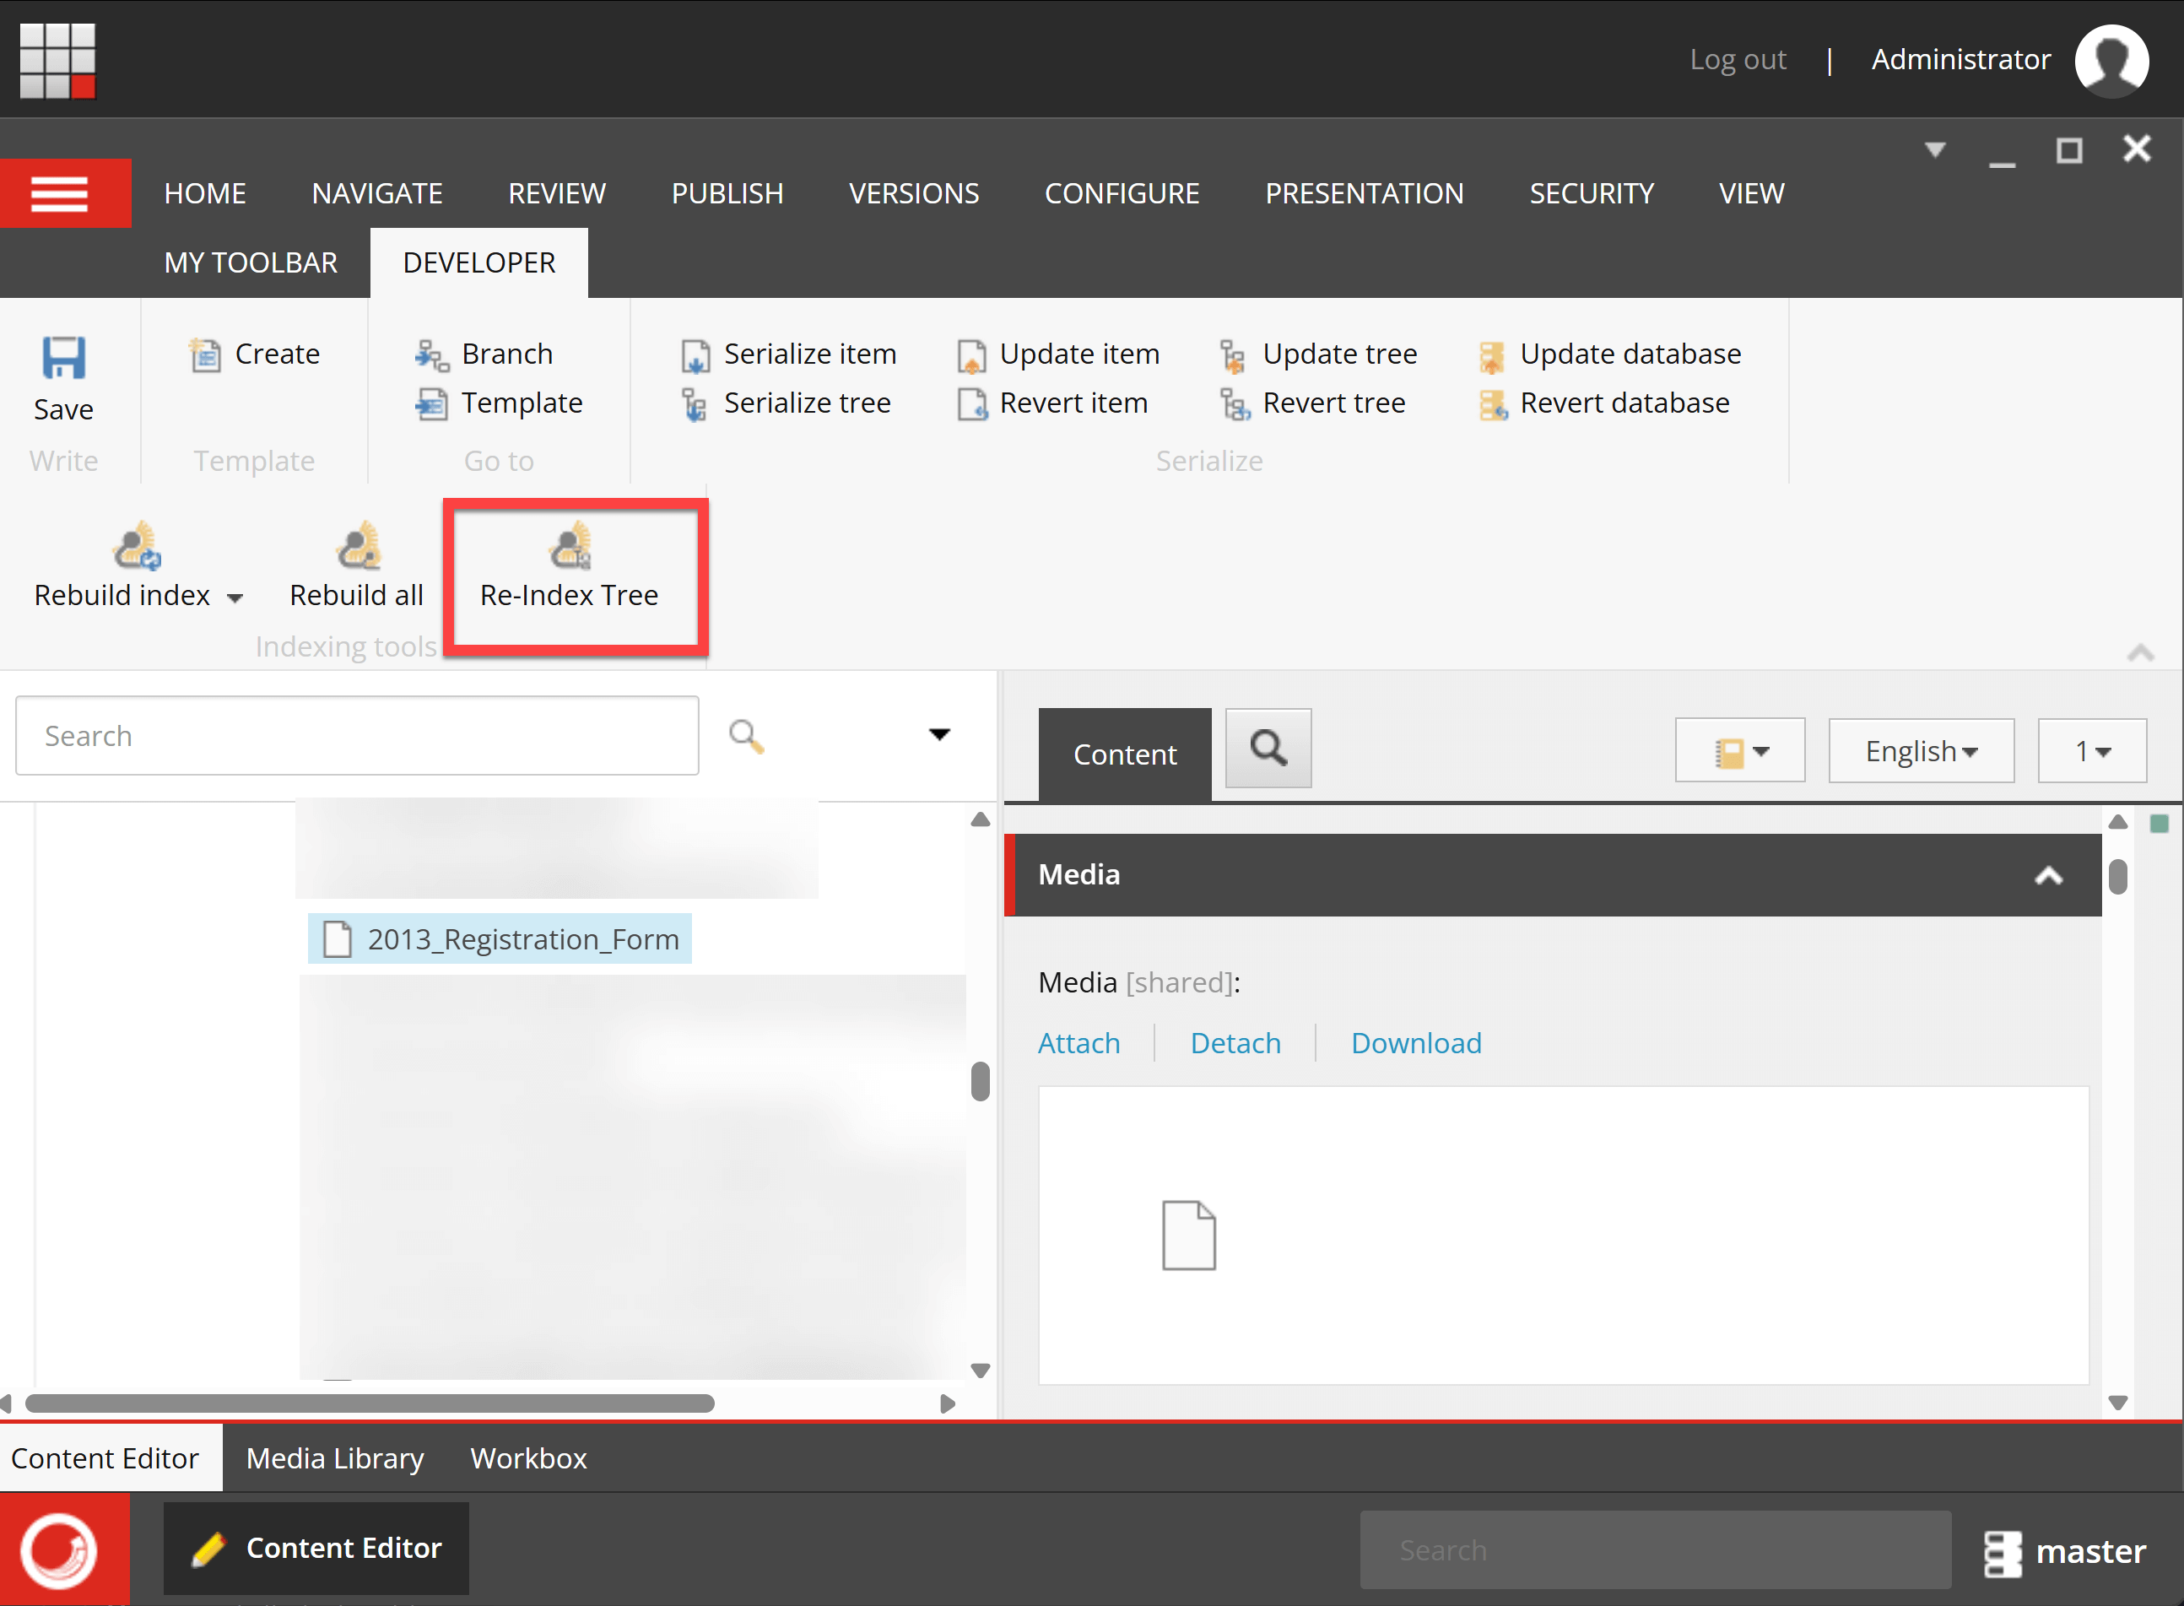
Task: Open the Media Library bottom tab
Action: (x=334, y=1458)
